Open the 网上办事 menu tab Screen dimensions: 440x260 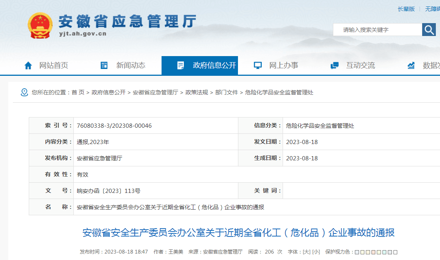[283, 66]
